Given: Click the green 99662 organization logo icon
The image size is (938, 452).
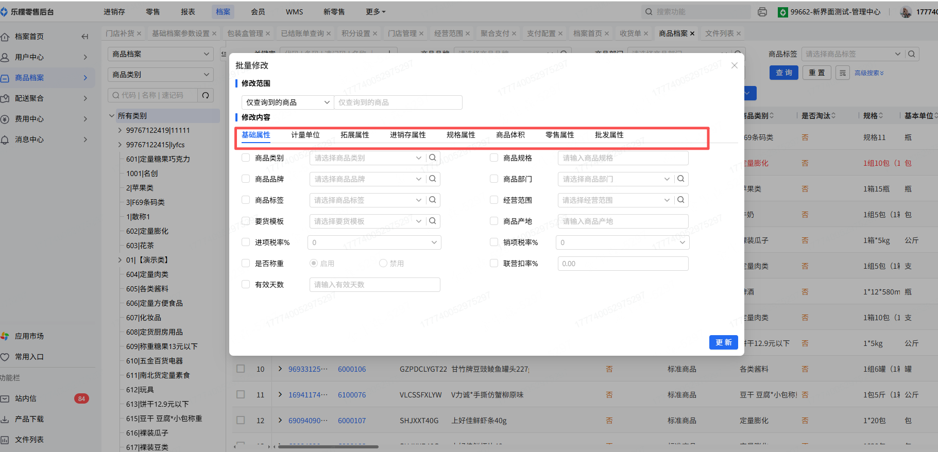Looking at the screenshot, I should (x=783, y=12).
